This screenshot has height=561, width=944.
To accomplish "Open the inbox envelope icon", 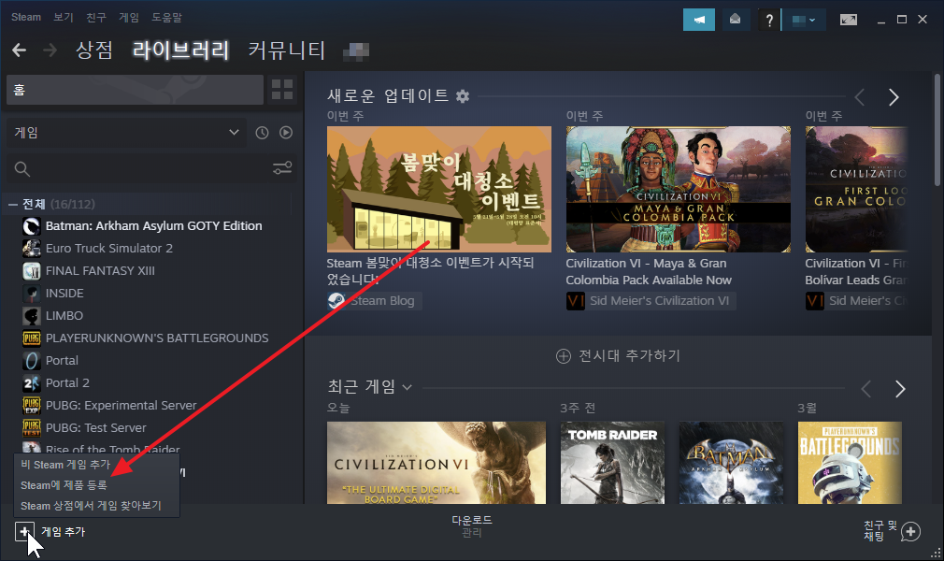I will [x=735, y=20].
